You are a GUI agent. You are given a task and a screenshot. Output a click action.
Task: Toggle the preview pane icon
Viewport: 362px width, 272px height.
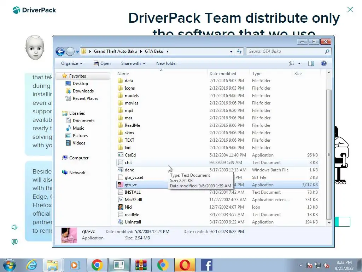point(311,63)
